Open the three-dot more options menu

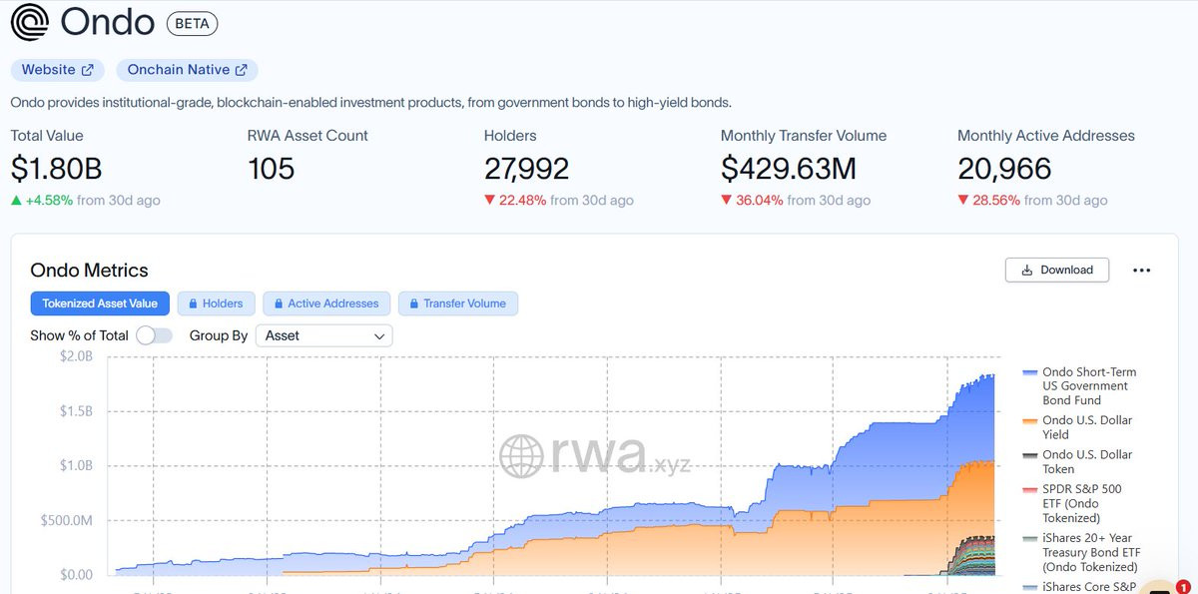pos(1142,270)
